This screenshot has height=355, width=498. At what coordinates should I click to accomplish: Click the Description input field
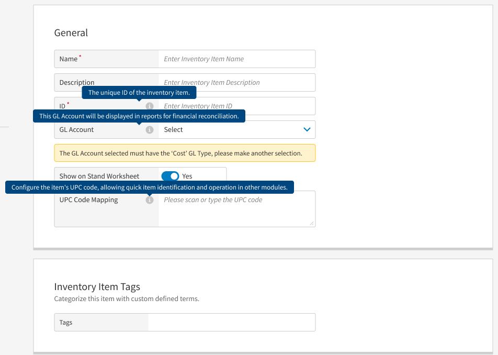235,82
